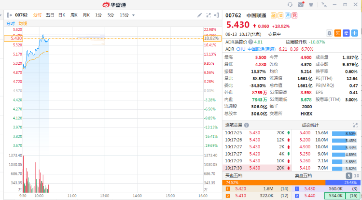Click the 窝 warrants badge
The height and width of the screenshot is (200, 362).
click(294, 16)
